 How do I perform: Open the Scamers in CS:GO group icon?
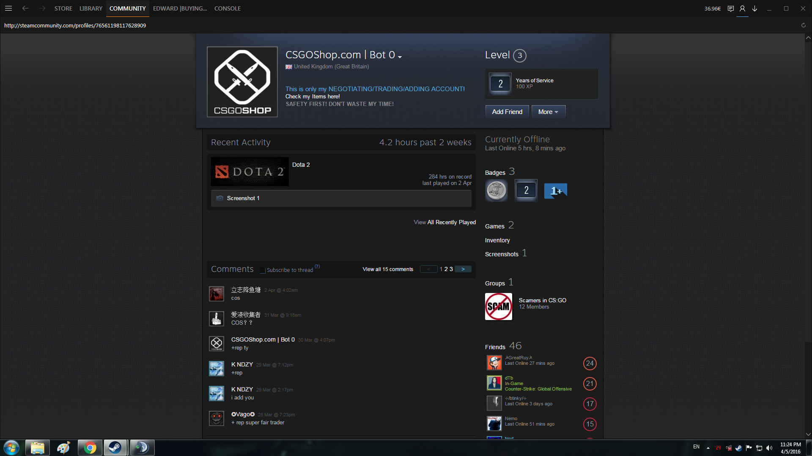[x=498, y=307]
